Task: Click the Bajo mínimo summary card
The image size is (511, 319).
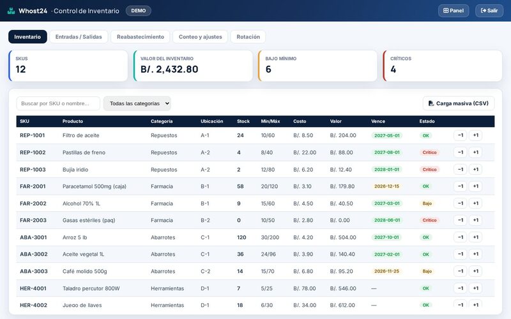Action: (x=317, y=66)
